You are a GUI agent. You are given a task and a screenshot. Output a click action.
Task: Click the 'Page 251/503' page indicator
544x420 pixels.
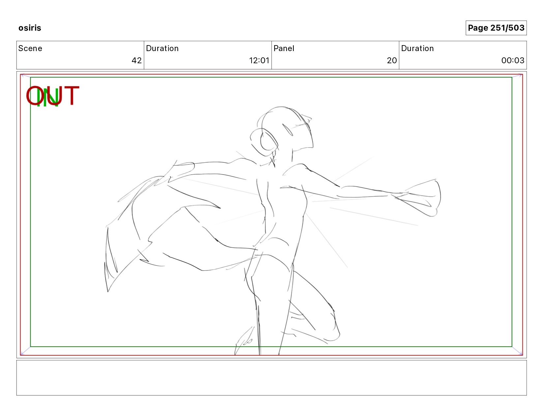pyautogui.click(x=496, y=28)
